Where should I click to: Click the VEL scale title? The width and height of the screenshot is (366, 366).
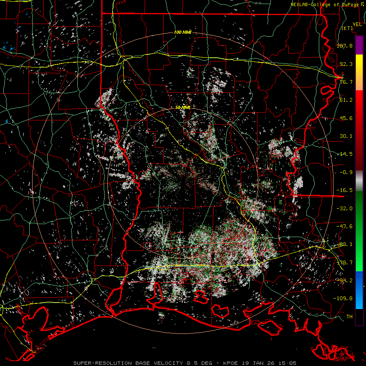[357, 24]
